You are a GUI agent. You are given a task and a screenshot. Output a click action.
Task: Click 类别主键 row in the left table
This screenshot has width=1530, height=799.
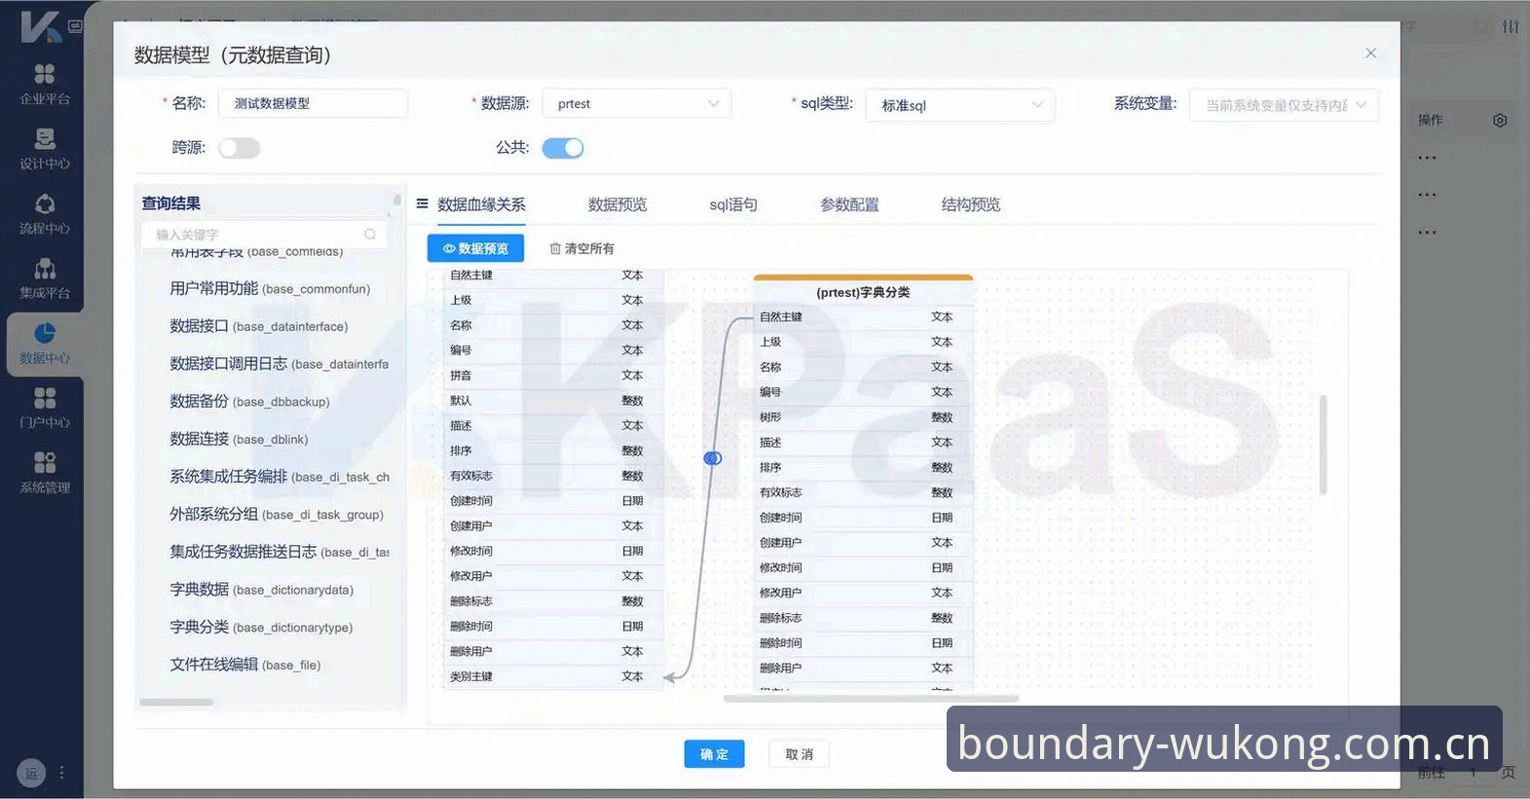point(553,676)
